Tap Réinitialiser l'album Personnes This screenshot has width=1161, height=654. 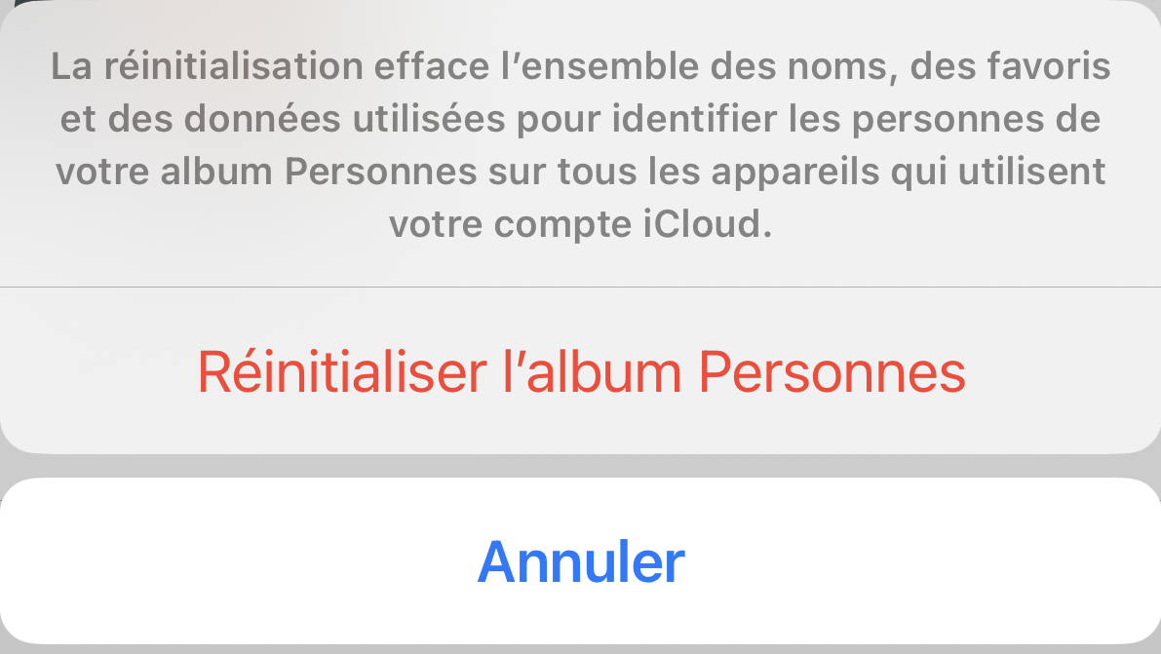coord(581,371)
